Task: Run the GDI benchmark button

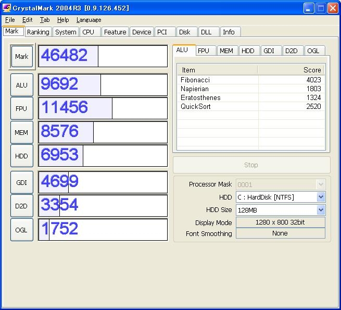Action: click(x=21, y=182)
